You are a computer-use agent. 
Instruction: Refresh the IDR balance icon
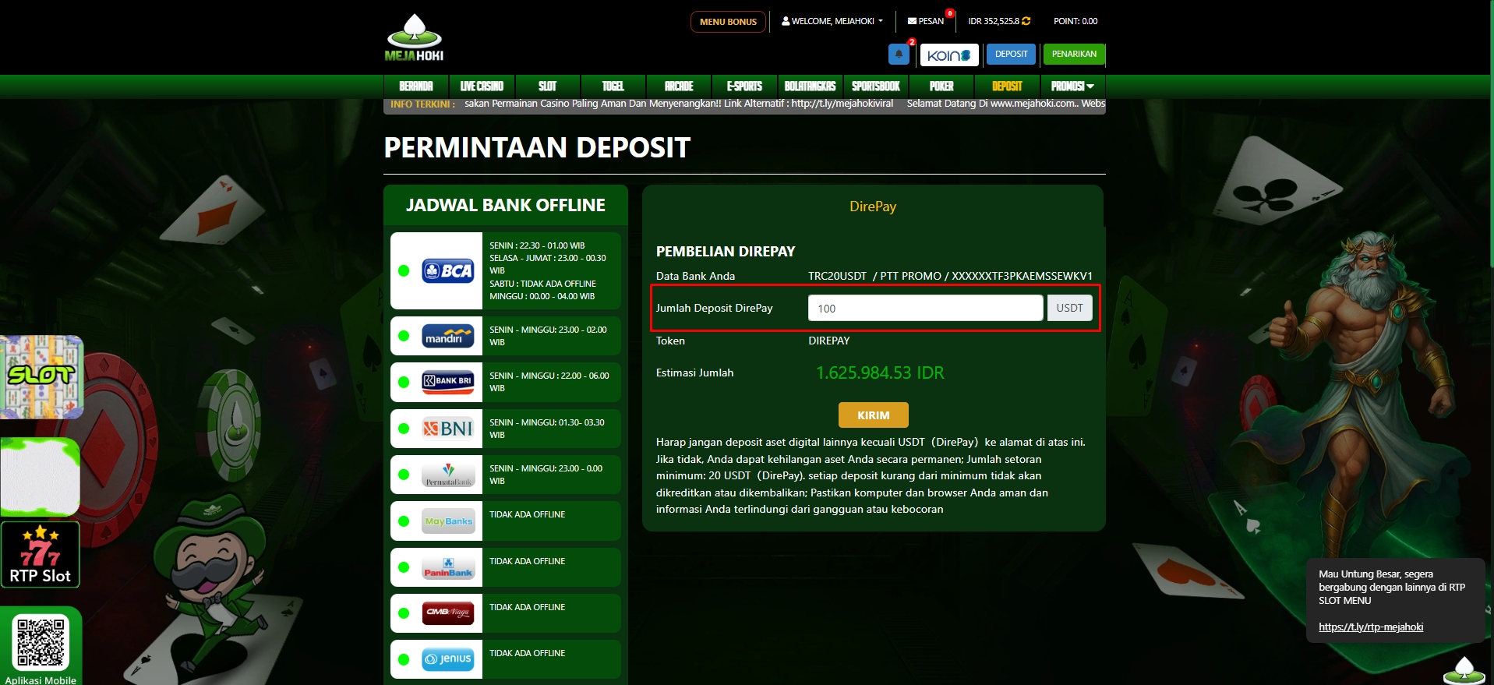tap(1026, 21)
